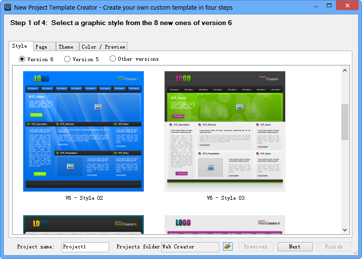Maximize the Template Creator window
This screenshot has height=259, width=362.
tap(329, 5)
